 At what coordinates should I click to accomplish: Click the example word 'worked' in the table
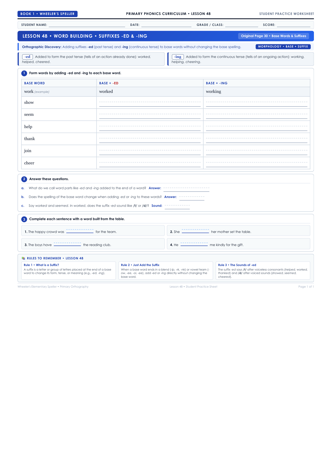pos(106,92)
